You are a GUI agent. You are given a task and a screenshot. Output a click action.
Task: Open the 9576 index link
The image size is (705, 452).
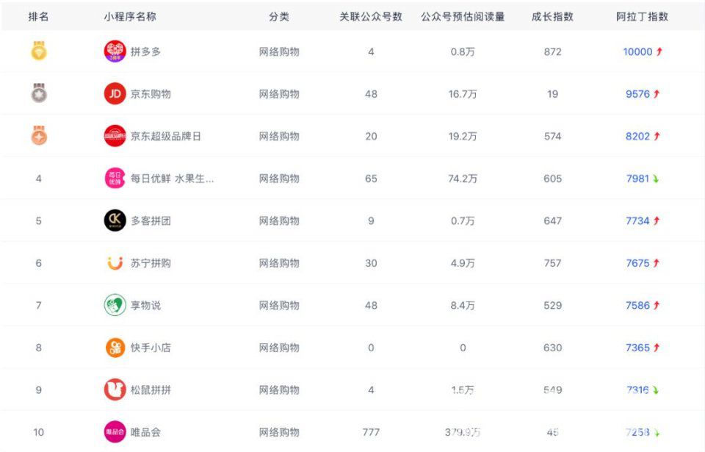coord(637,94)
